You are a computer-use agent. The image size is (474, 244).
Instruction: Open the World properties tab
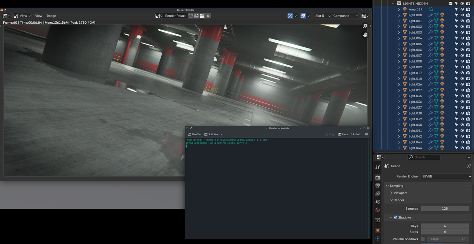click(x=377, y=210)
